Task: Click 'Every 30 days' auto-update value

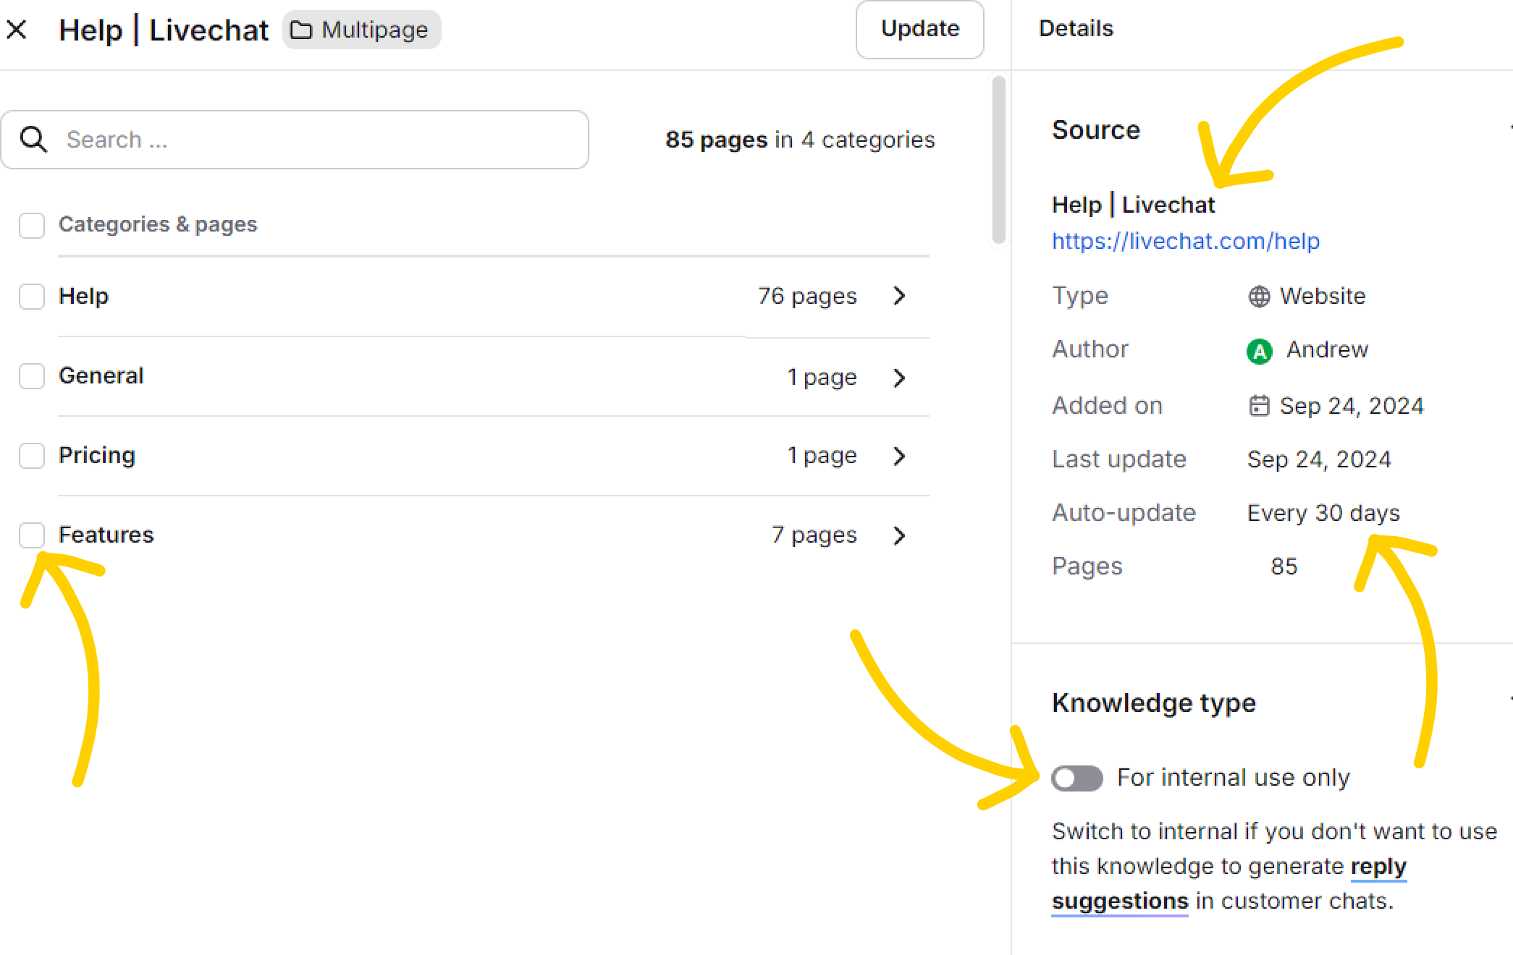Action: tap(1323, 513)
